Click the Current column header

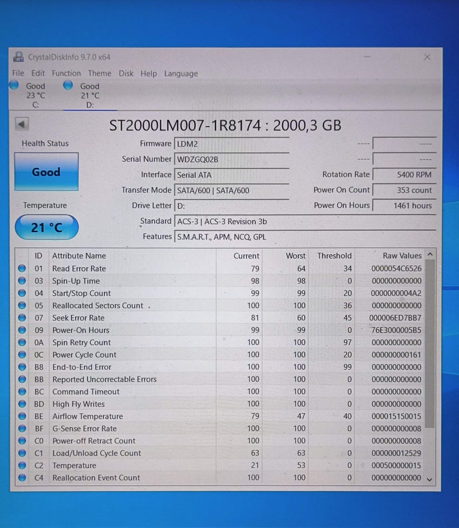(246, 256)
